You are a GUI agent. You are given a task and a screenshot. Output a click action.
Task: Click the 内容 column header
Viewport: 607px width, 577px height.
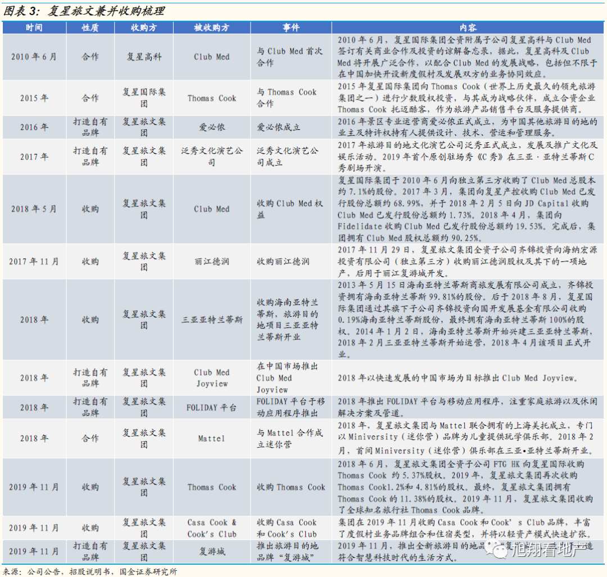click(468, 28)
